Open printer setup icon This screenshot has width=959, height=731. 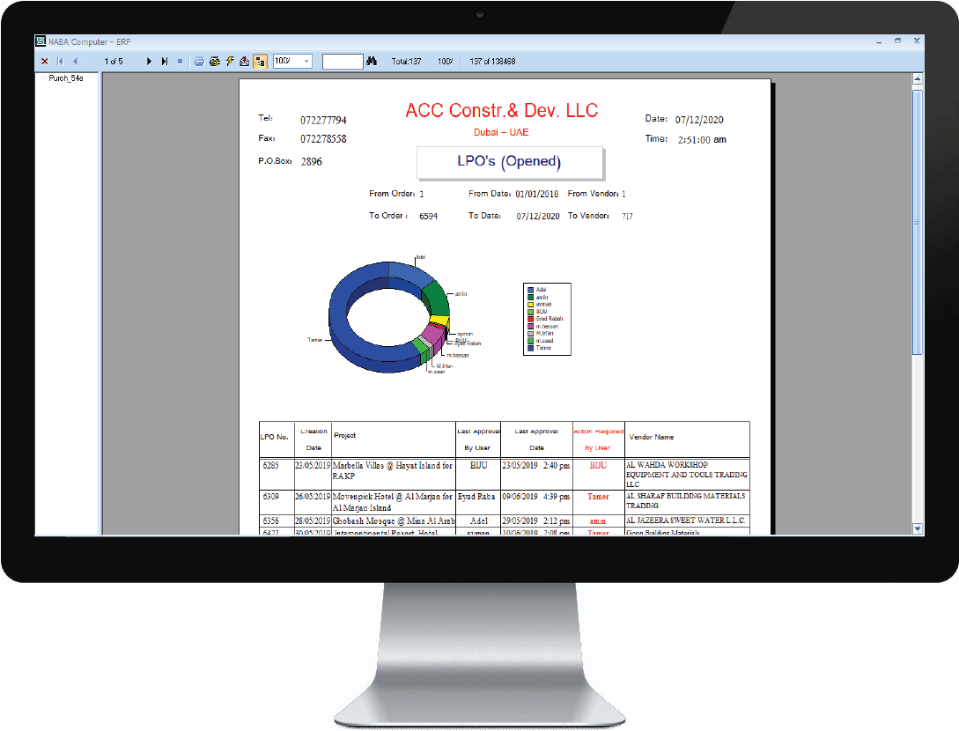pos(215,61)
